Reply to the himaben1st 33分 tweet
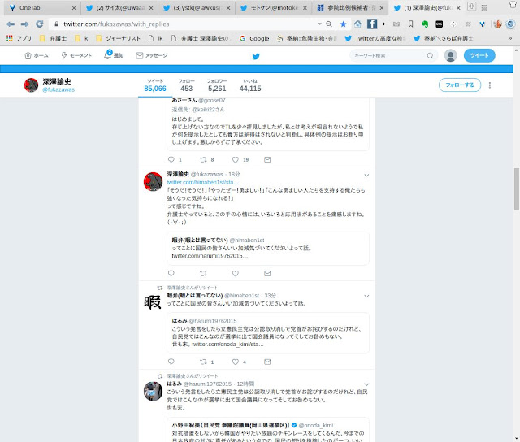This screenshot has height=442, width=520. [171, 362]
